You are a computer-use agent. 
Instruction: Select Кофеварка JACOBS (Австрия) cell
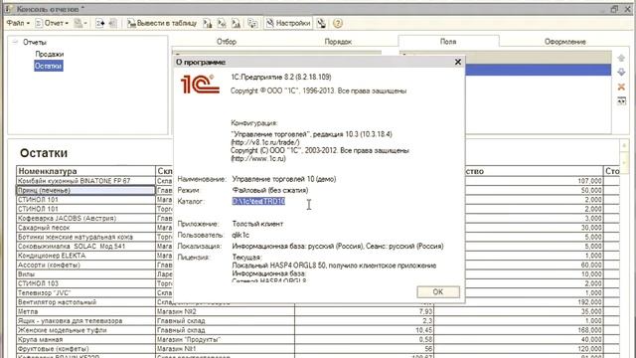click(85, 219)
